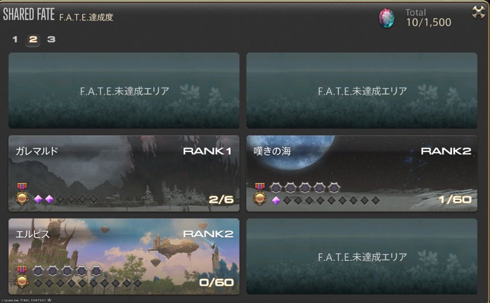Click the 1/60 progress count on 嘆きの海
490x303 pixels.
tap(455, 199)
